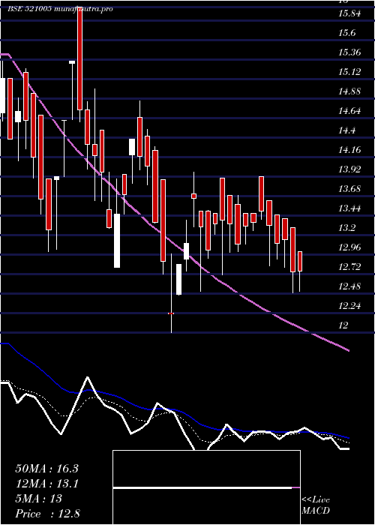Image resolution: width=375 pixels, height=525 pixels.
Task: Select the 12 price axis label
Action: coord(343,325)
